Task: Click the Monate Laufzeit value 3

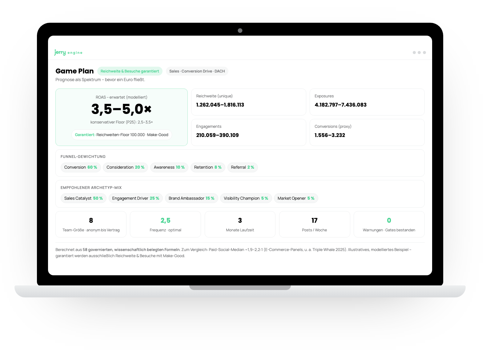Action: (240, 221)
